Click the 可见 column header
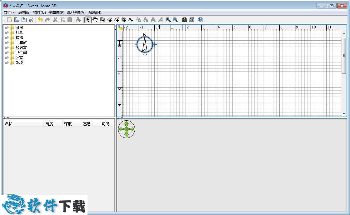This screenshot has width=350, height=215. click(x=107, y=124)
